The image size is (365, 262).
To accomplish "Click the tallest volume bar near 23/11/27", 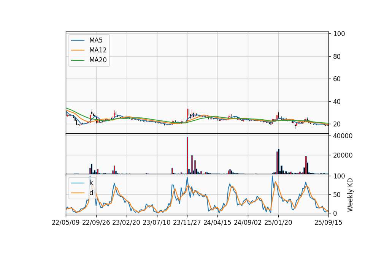I will click(187, 156).
